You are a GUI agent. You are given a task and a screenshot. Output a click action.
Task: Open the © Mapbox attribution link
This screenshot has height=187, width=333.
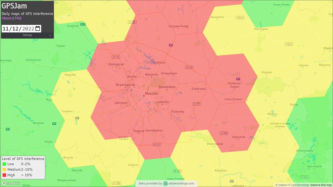point(282,185)
